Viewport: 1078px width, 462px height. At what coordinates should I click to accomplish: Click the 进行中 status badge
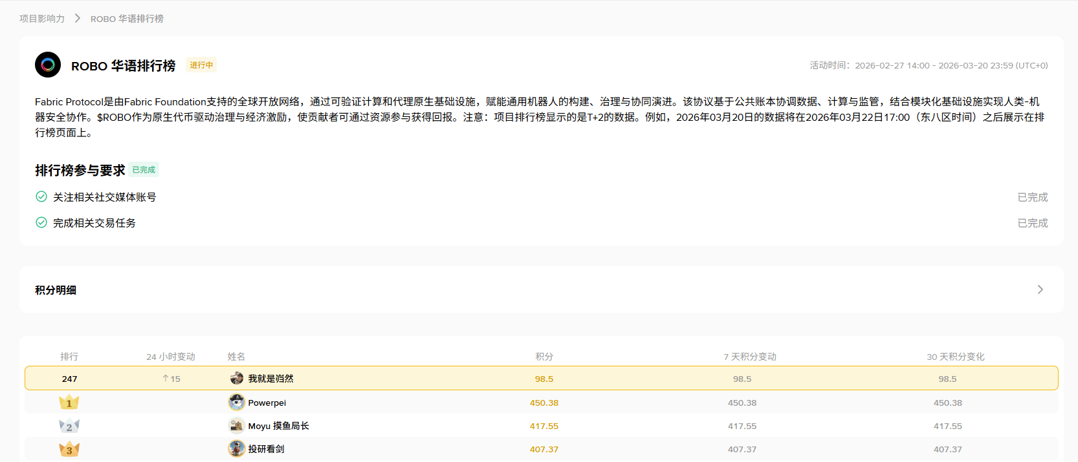pos(201,65)
